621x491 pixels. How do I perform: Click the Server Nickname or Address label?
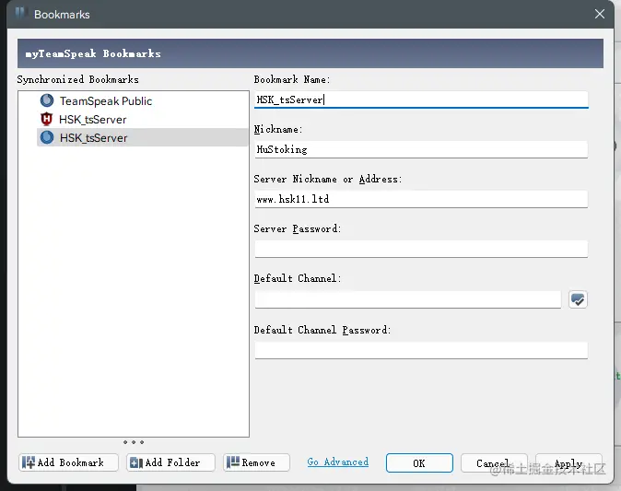click(x=328, y=179)
